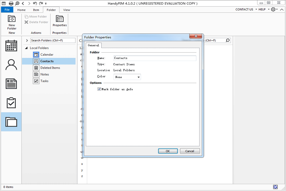This screenshot has height=191, width=286.
Task: Open the quick access toolbar customize dropdown
Action: (46, 4)
